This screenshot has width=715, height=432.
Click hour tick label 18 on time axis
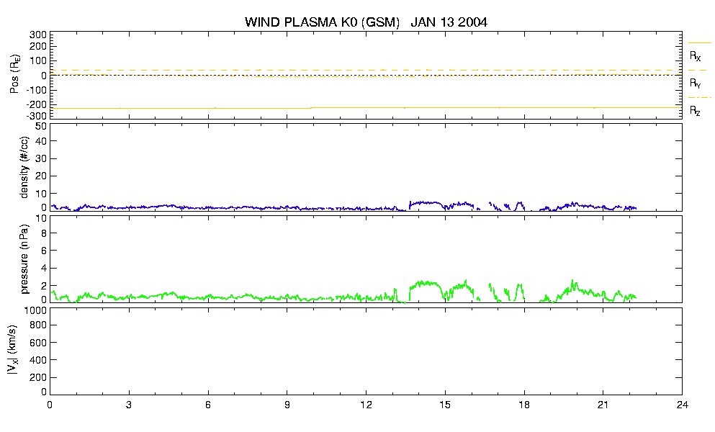[x=524, y=405]
